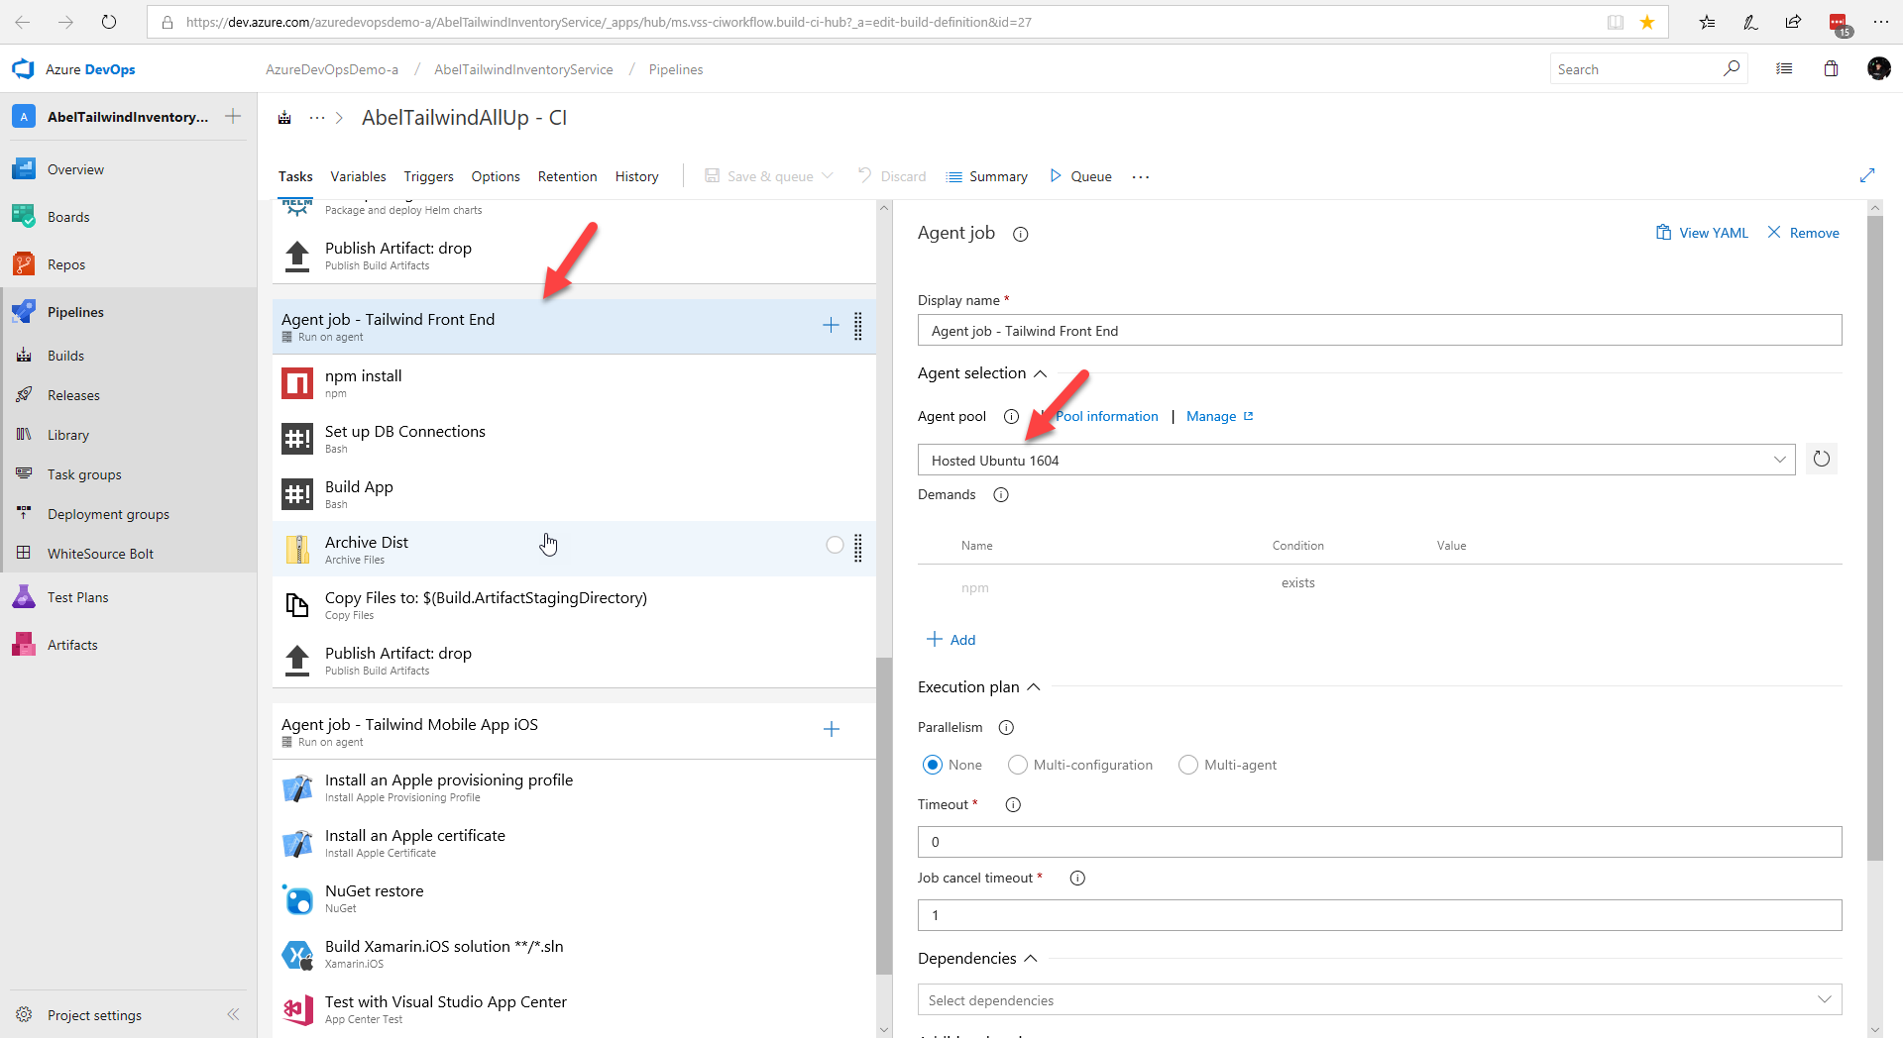Open Builds under Pipelines
This screenshot has width=1903, height=1038.
pyautogui.click(x=65, y=356)
